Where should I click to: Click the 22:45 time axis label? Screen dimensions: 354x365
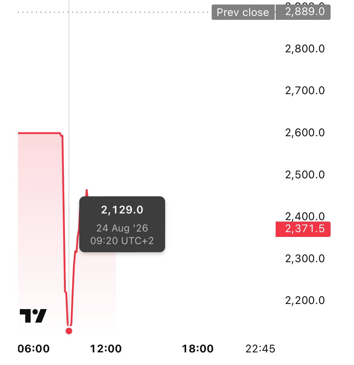point(260,349)
